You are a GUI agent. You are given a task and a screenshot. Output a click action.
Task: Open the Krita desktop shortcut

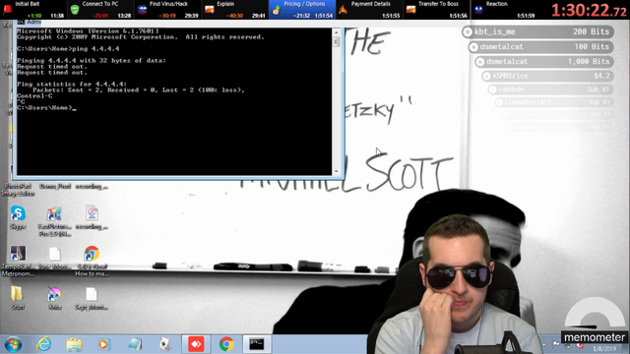(55, 298)
